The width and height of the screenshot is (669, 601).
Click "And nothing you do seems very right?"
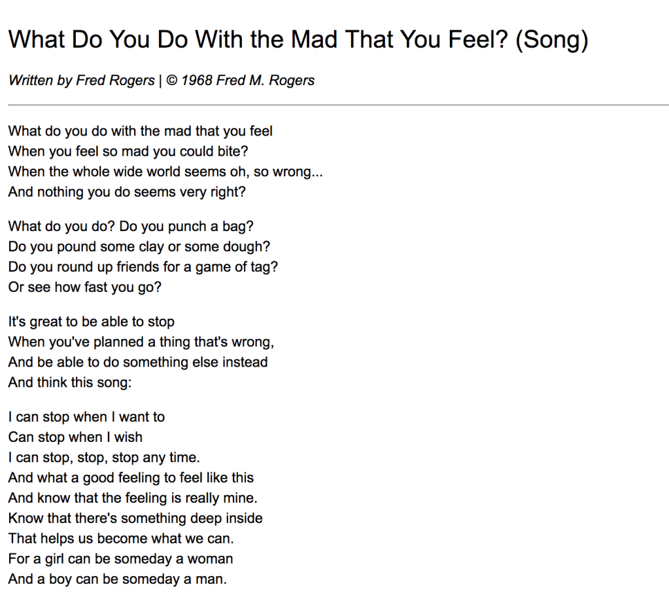pyautogui.click(x=127, y=192)
